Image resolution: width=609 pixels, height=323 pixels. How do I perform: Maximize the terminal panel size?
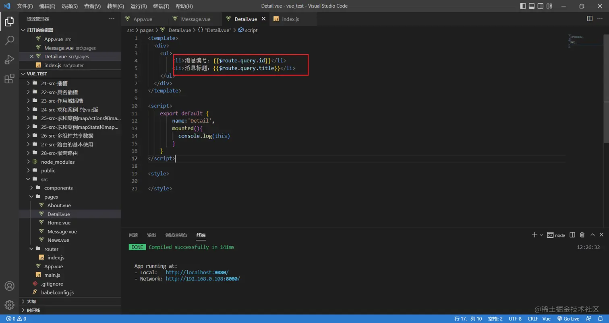tap(592, 235)
